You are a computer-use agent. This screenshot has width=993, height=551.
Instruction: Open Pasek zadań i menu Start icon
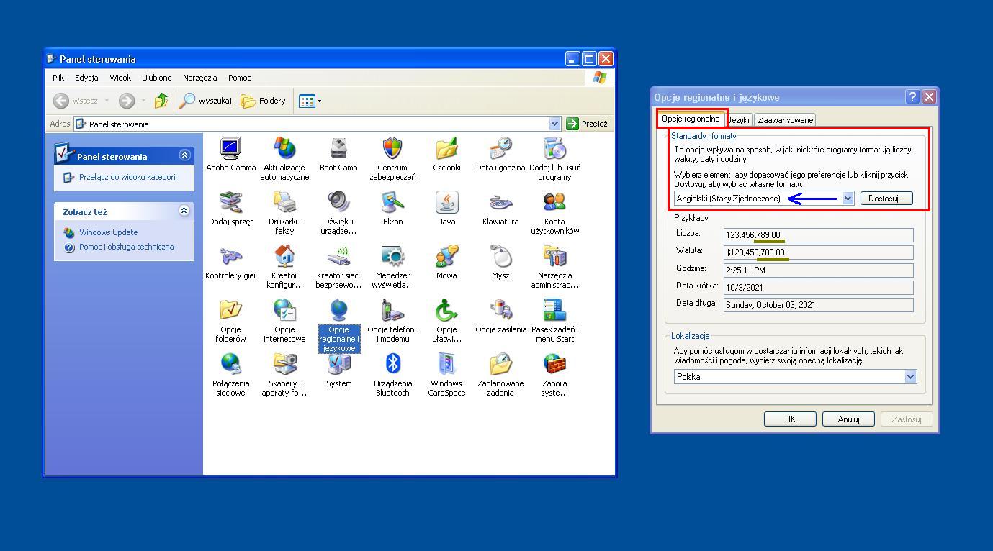pos(554,311)
